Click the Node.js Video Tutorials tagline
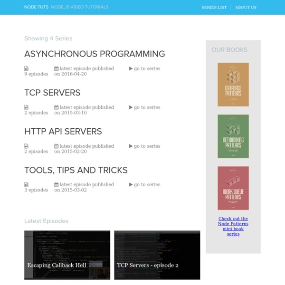Viewport: 285px width, 285px height. (x=80, y=7)
